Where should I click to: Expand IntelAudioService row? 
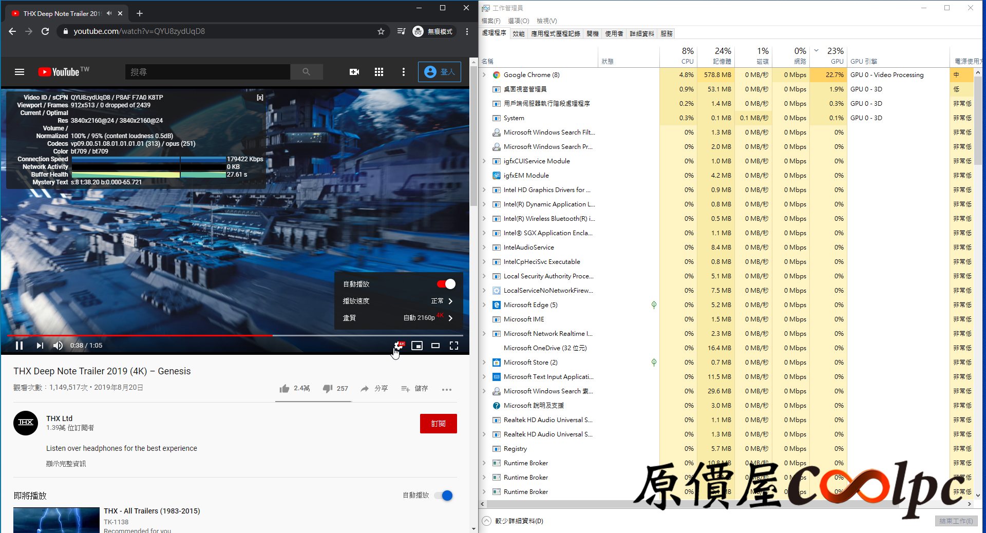484,248
